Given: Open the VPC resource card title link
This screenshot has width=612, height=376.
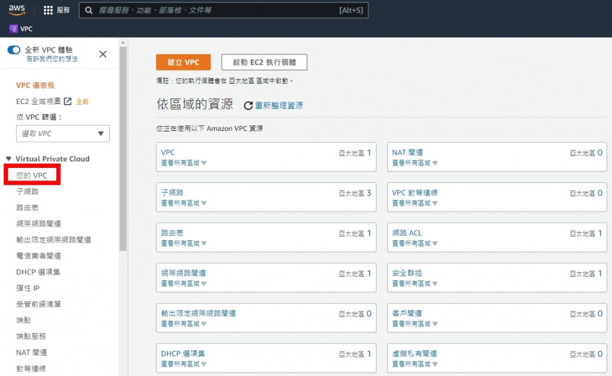Looking at the screenshot, I should (x=168, y=152).
